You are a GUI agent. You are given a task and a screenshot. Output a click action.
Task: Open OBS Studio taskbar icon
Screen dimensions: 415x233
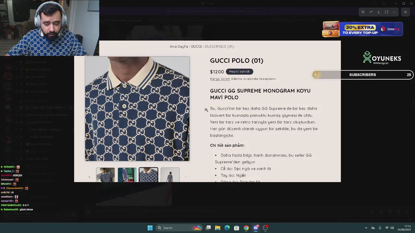coord(265,228)
